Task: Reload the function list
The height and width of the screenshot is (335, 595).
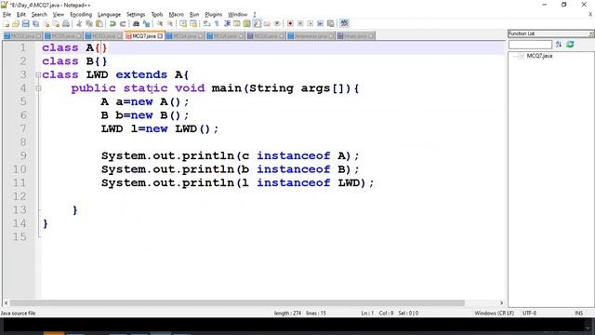Action: [570, 45]
